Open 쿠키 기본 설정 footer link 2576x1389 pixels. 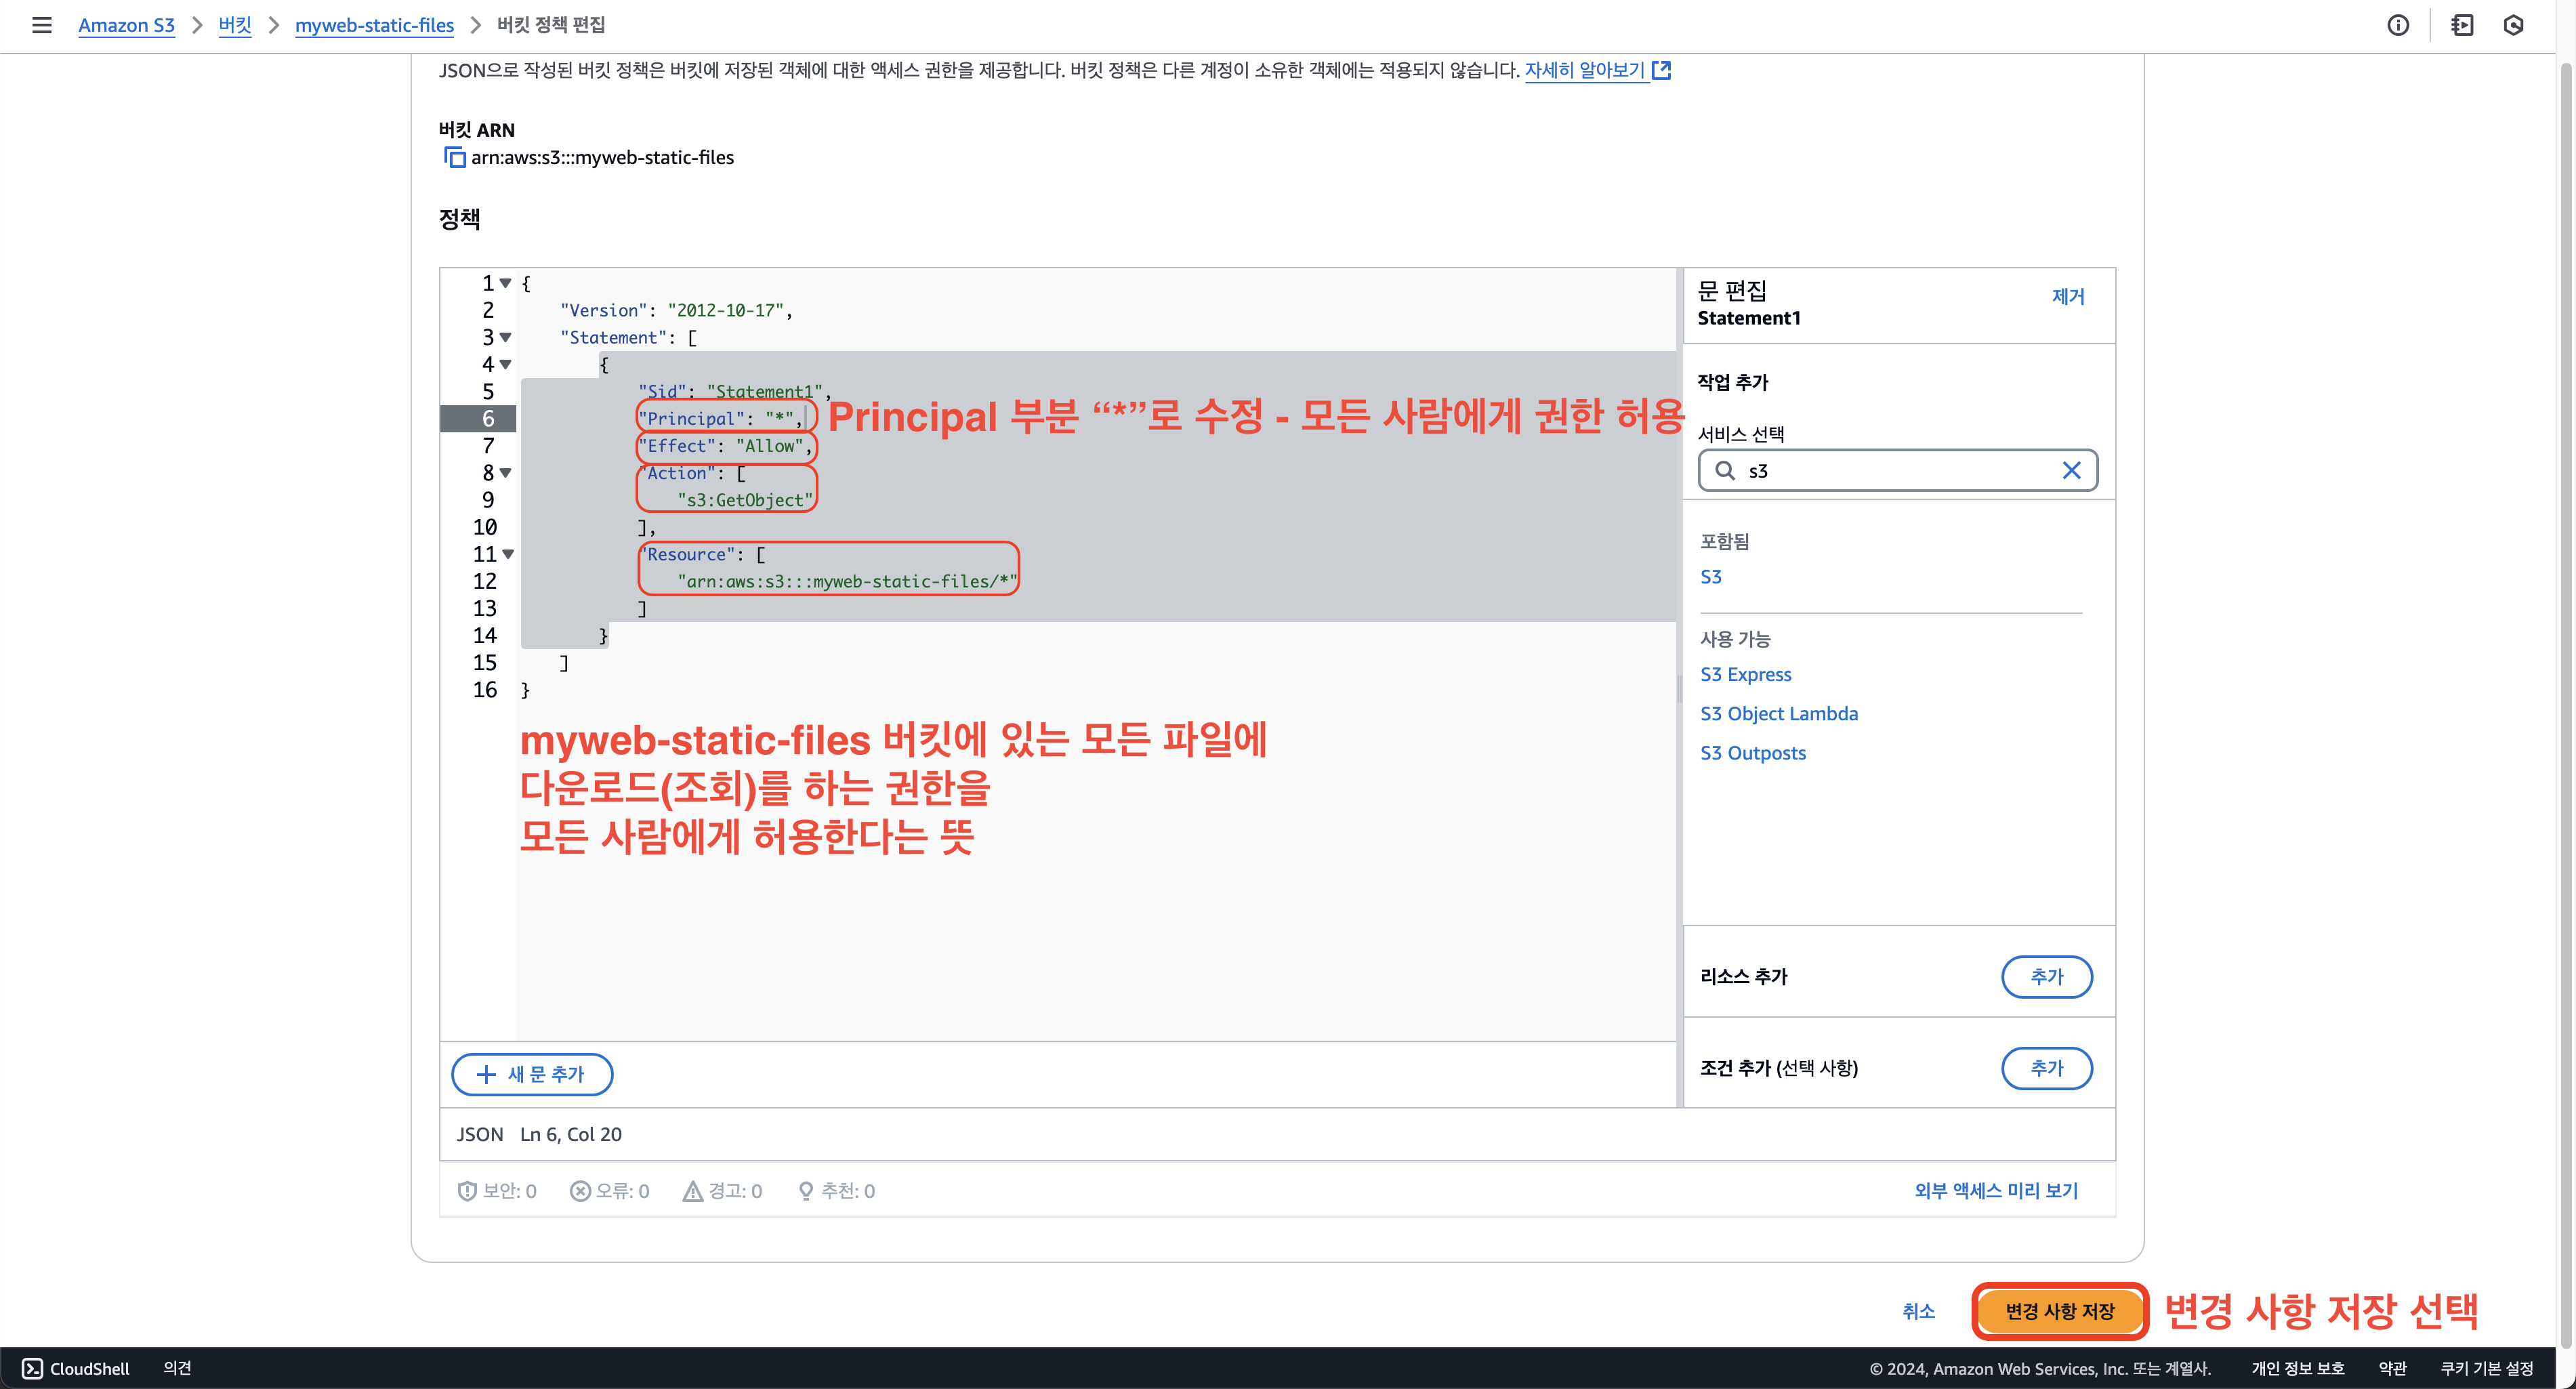(2487, 1369)
